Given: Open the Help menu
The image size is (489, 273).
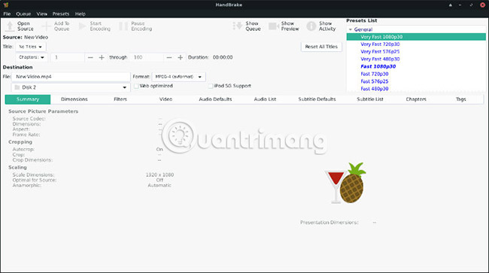Looking at the screenshot, I should 80,14.
